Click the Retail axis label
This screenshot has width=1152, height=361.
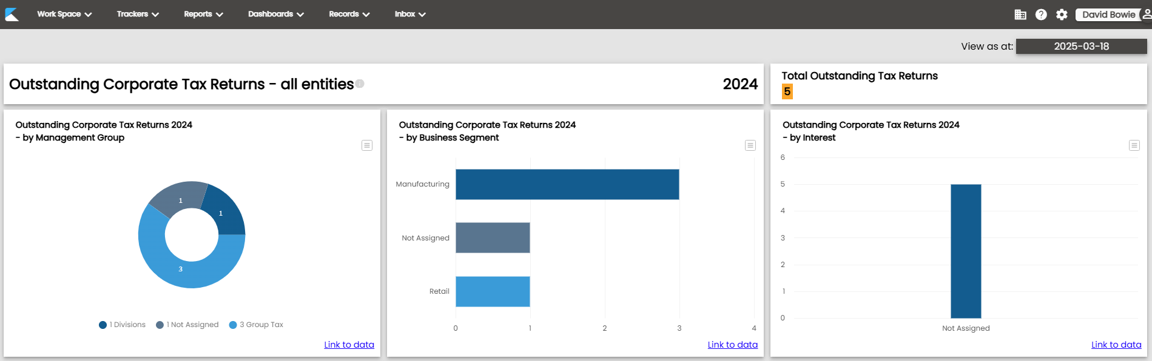pyautogui.click(x=439, y=291)
